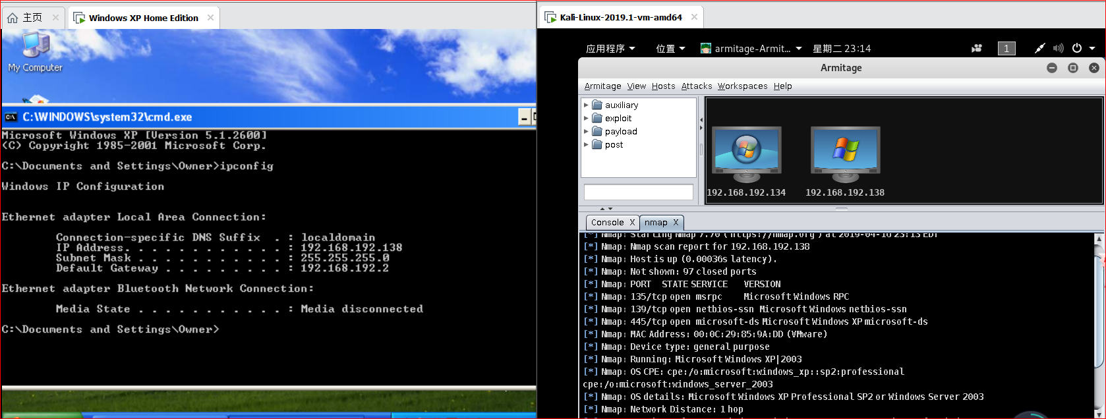
Task: Click the exploit folder icon
Action: tap(597, 118)
